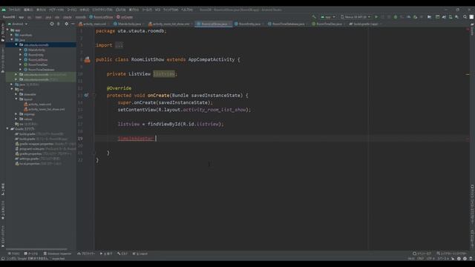Open the Database Inspector tool window
The width and height of the screenshot is (475, 267).
tap(57, 254)
